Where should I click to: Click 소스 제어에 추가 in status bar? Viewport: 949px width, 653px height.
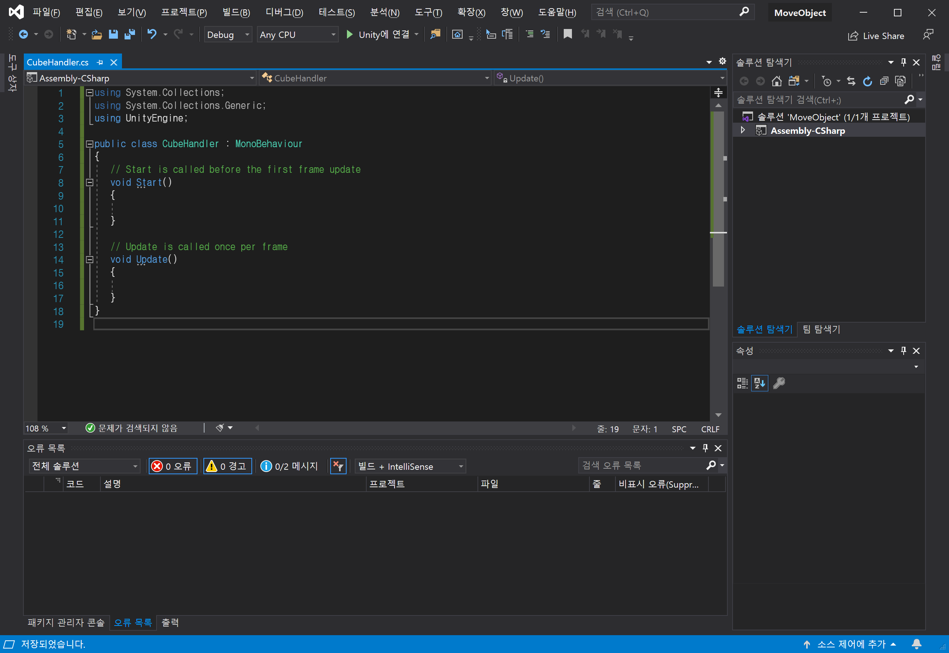pos(851,644)
